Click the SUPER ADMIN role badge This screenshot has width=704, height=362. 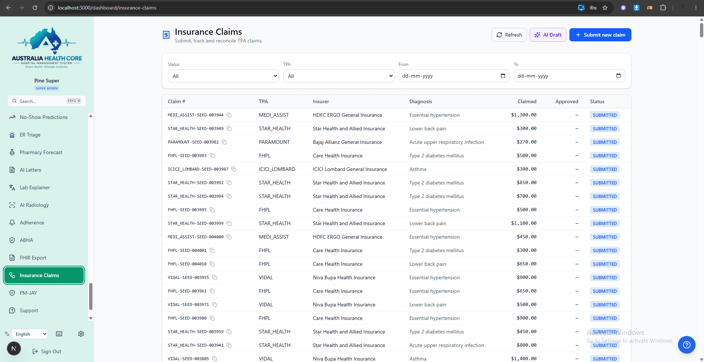tap(47, 88)
